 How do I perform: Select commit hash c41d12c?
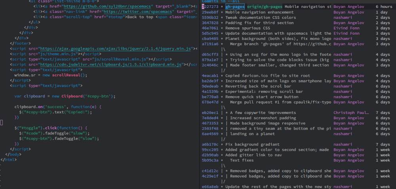point(210,171)
